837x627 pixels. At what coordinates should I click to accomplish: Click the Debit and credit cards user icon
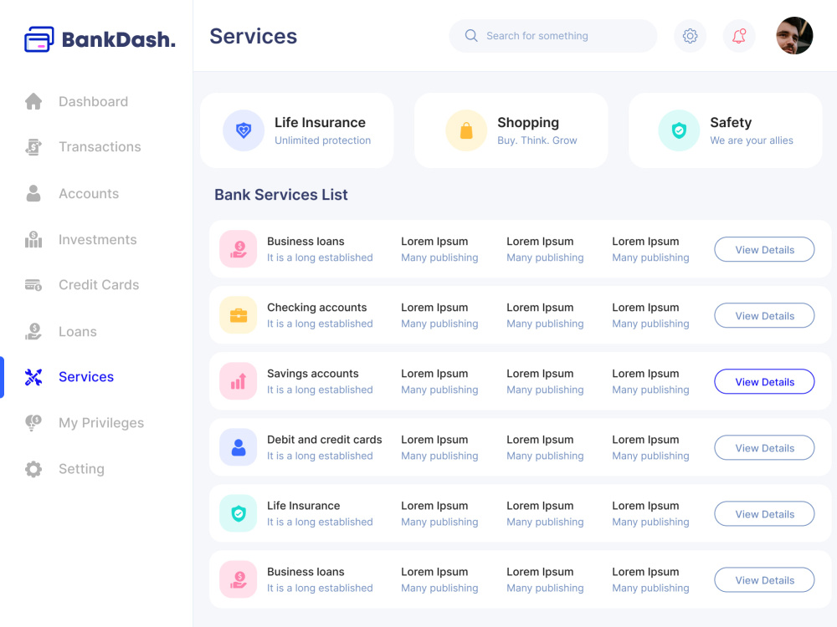tap(239, 447)
